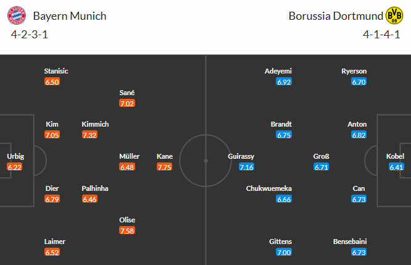Click player Kimmich in the lineup
This screenshot has height=265, width=411.
95,124
